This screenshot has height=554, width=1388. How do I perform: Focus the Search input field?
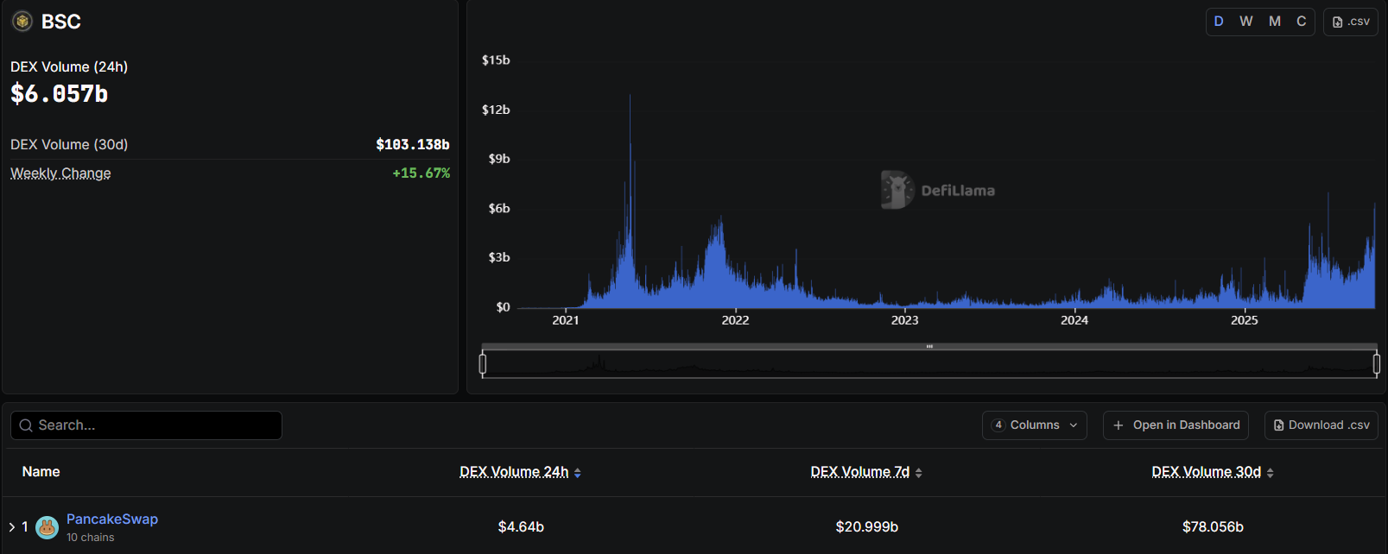(x=155, y=425)
